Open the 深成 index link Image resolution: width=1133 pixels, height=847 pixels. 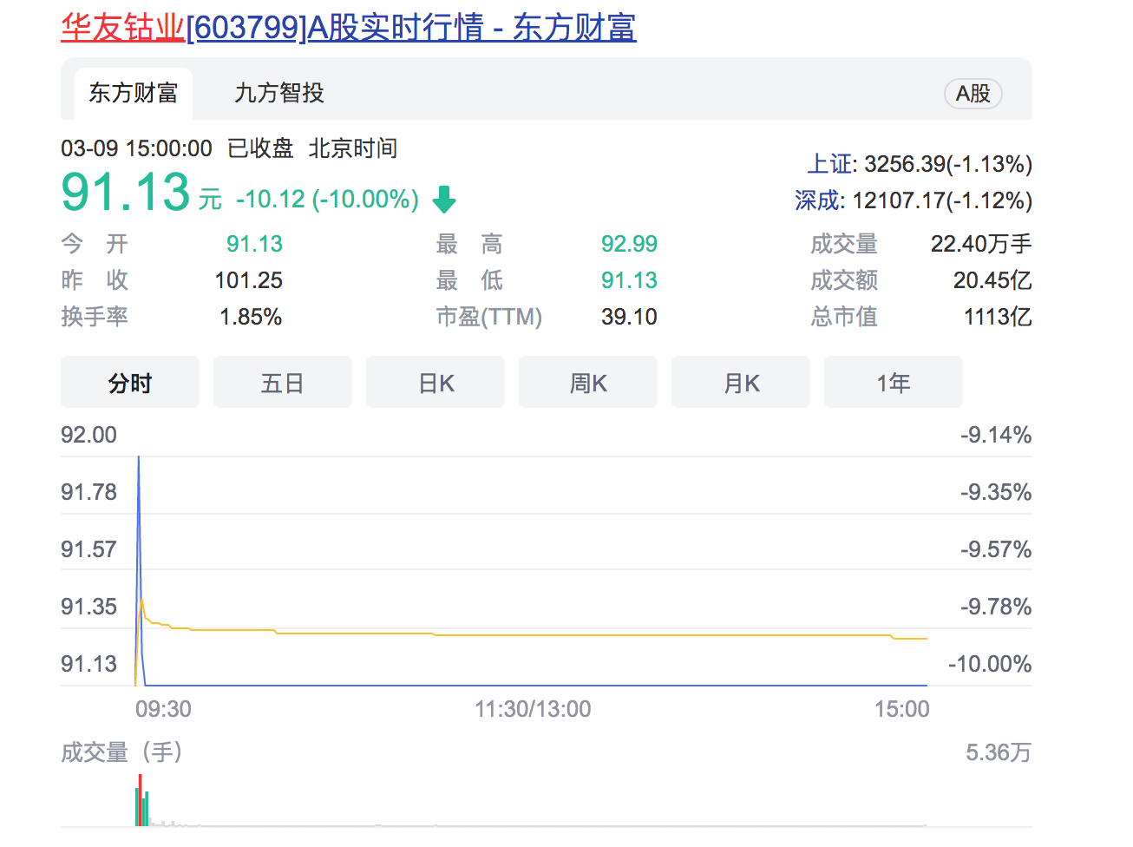coord(818,200)
